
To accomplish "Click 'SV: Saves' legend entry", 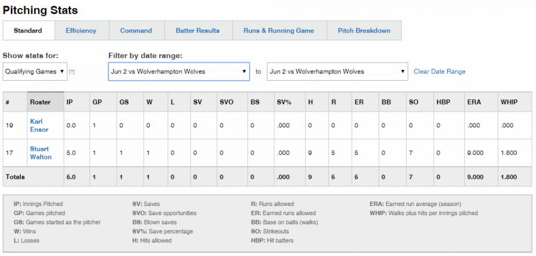I will click(x=146, y=204).
